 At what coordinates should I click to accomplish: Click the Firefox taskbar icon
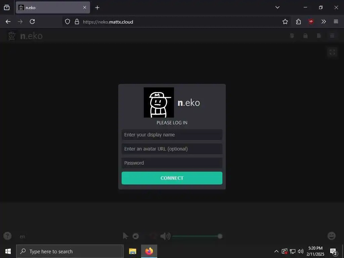[149, 251]
